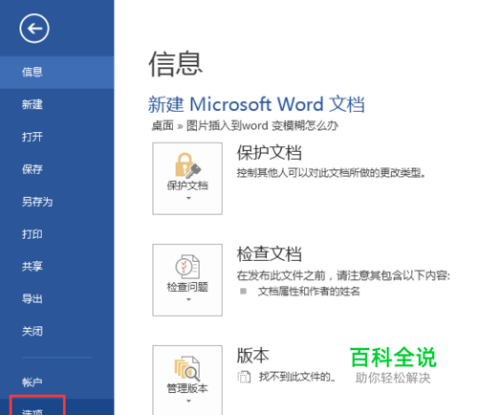Open the 保护文档 lock and key button

click(187, 179)
